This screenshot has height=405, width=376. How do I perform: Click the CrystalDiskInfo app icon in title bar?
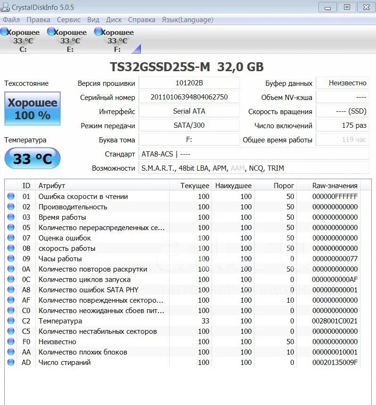(x=5, y=7)
